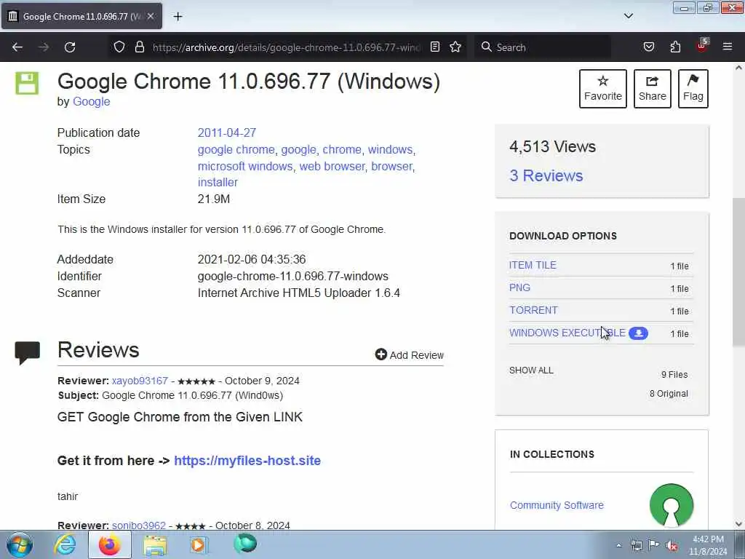Click the muted volume tray icon
The height and width of the screenshot is (559, 745).
point(672,545)
